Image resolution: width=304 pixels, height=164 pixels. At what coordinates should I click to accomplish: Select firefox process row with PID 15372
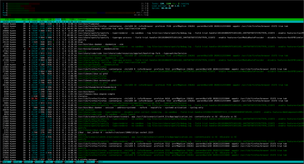152,35
